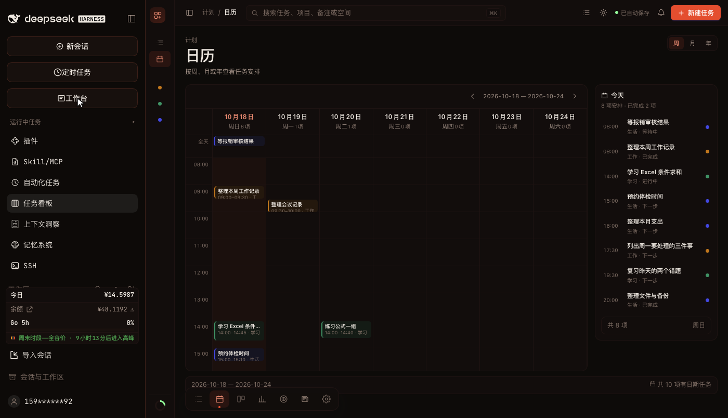Open 插件 in sidebar
728x418 pixels.
pyautogui.click(x=72, y=141)
